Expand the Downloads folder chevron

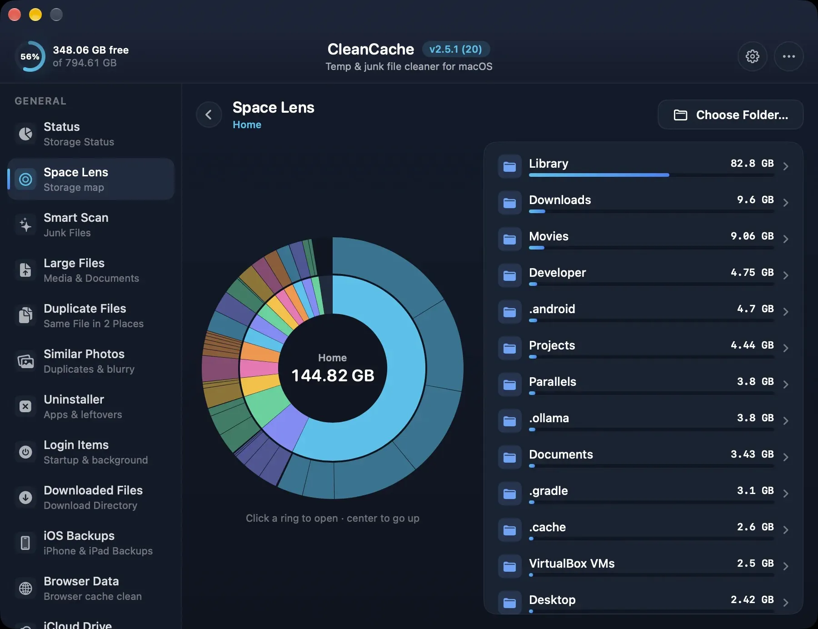tap(786, 203)
